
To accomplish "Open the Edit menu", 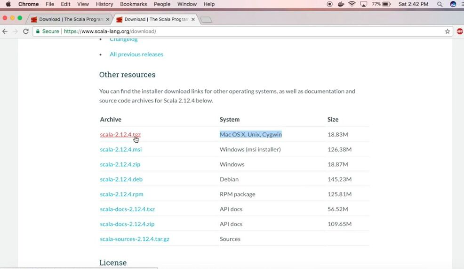I will [x=65, y=4].
